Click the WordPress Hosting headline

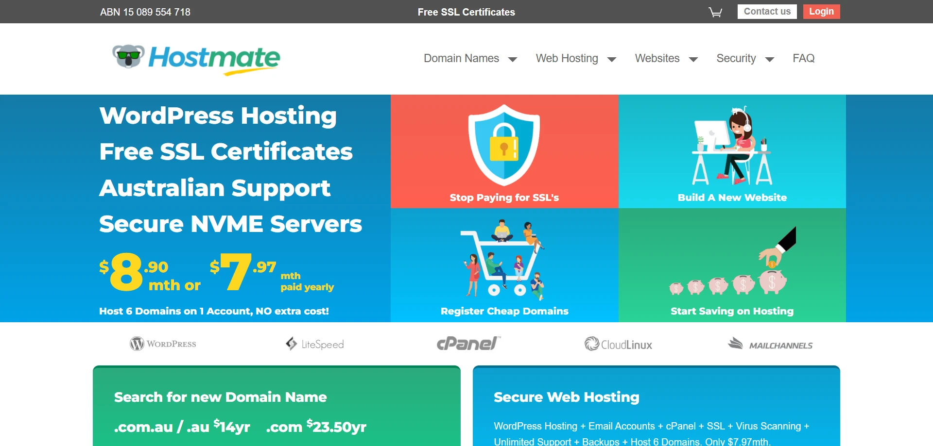pos(218,116)
